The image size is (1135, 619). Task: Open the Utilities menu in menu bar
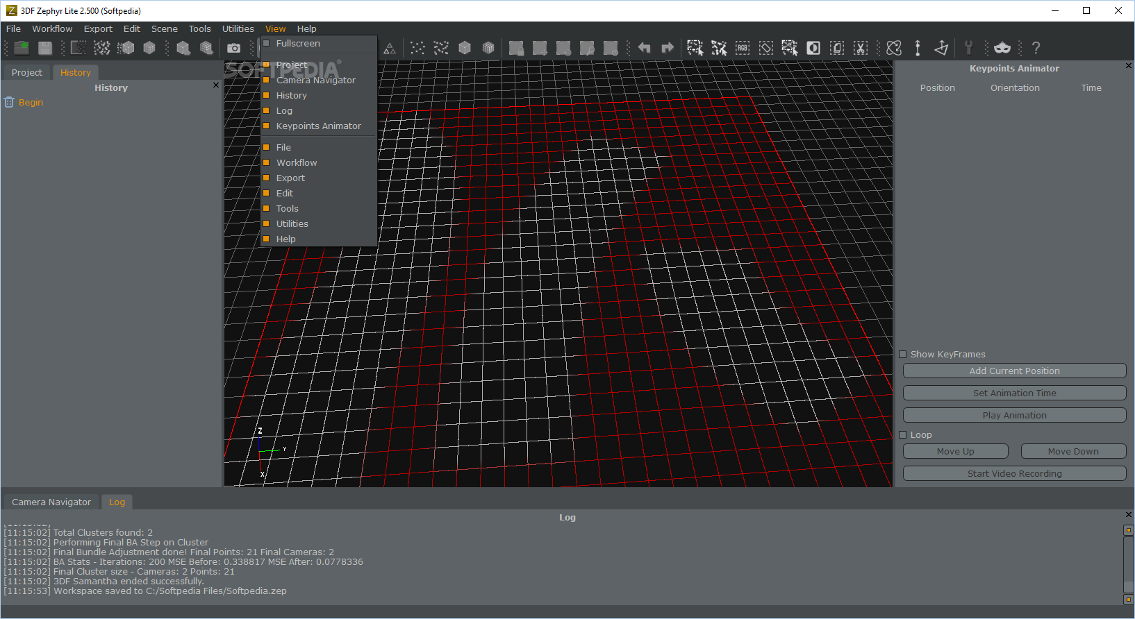pyautogui.click(x=238, y=28)
